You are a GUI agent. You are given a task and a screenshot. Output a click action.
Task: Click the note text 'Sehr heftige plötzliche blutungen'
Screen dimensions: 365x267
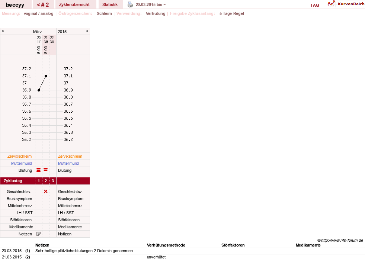tap(64, 251)
